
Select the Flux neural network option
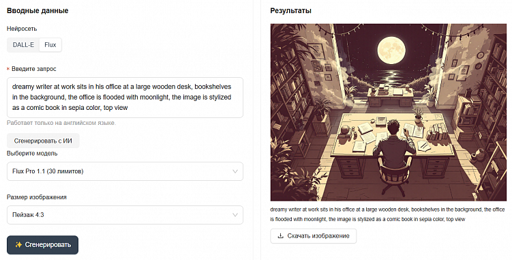50,45
